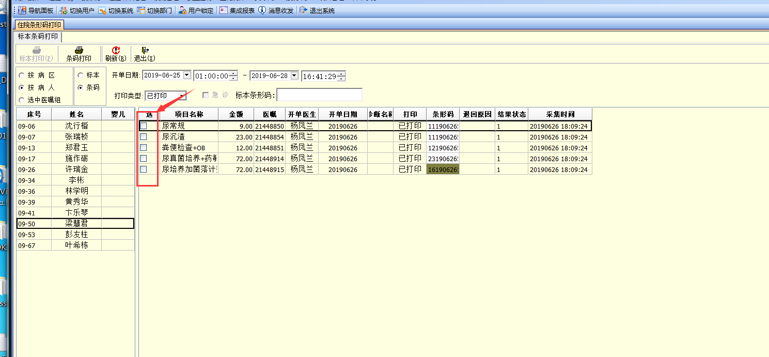This screenshot has width=769, height=357.
Task: Open the end date 2019-06-28 dropdown
Action: coord(294,75)
